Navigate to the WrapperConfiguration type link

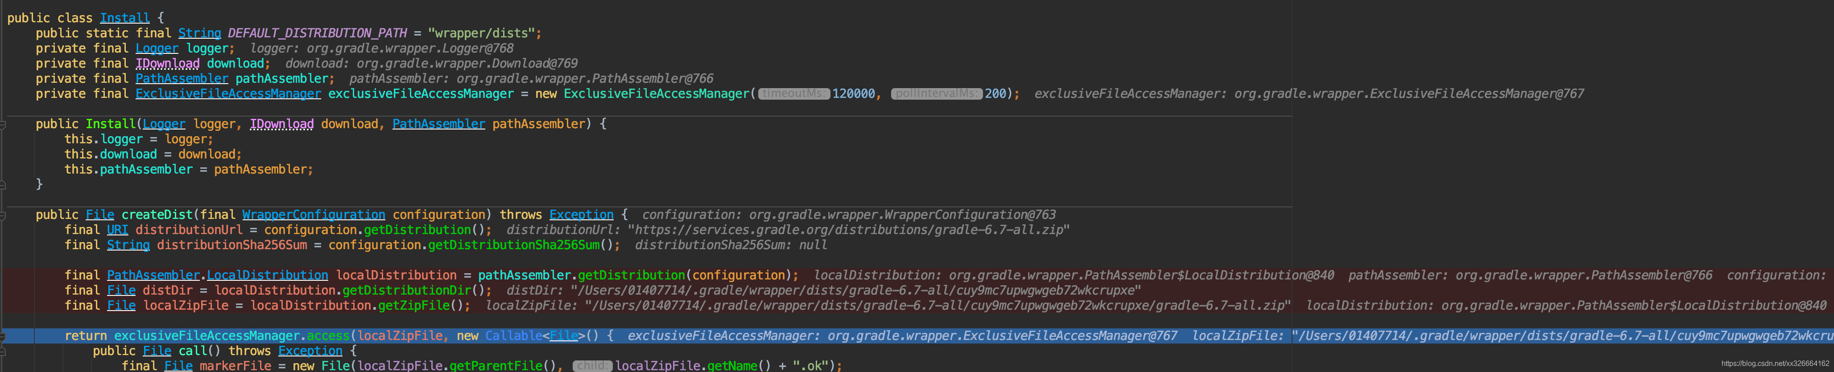tap(313, 215)
